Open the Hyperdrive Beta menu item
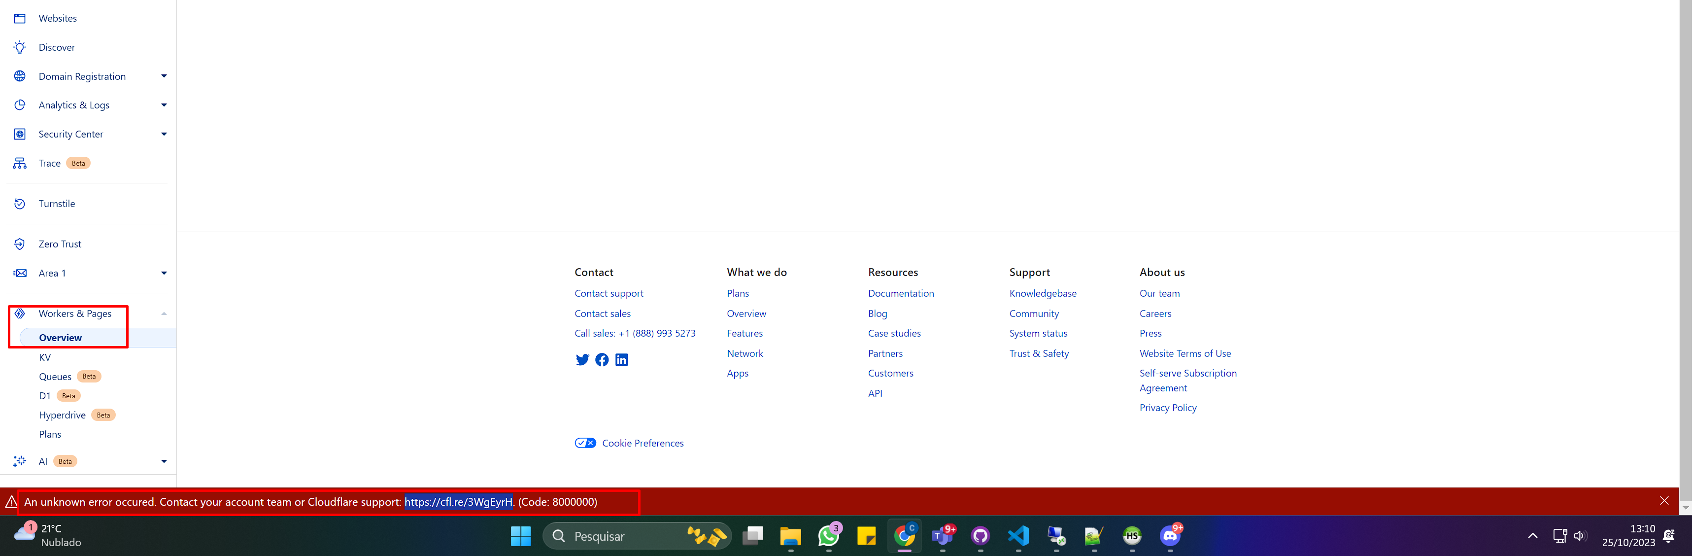The width and height of the screenshot is (1692, 556). click(x=63, y=416)
